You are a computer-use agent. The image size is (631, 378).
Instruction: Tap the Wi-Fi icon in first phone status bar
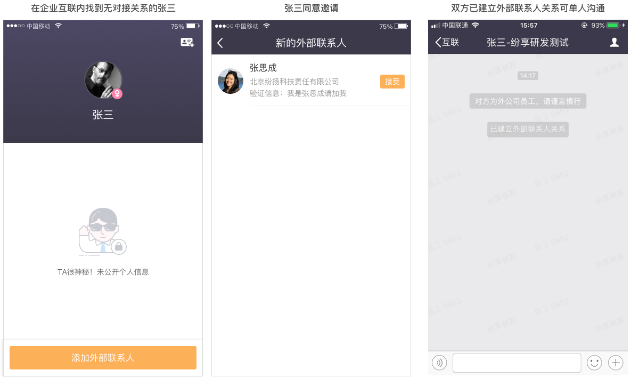(59, 26)
